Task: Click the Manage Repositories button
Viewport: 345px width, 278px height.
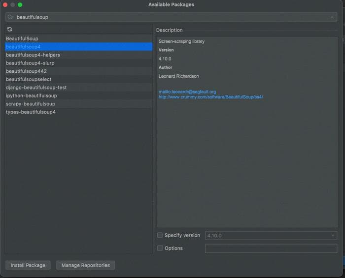Action: coord(86,265)
